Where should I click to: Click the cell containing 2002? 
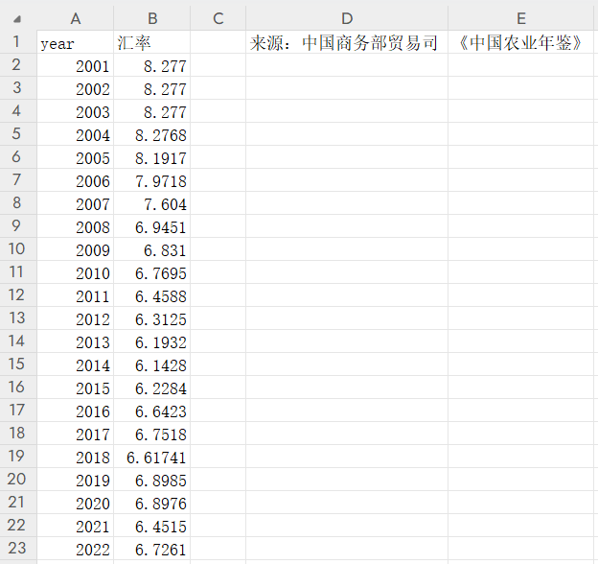75,88
